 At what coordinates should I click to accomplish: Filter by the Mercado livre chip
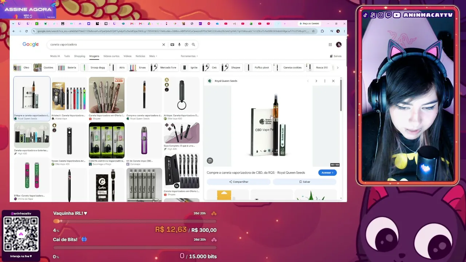tap(164, 68)
